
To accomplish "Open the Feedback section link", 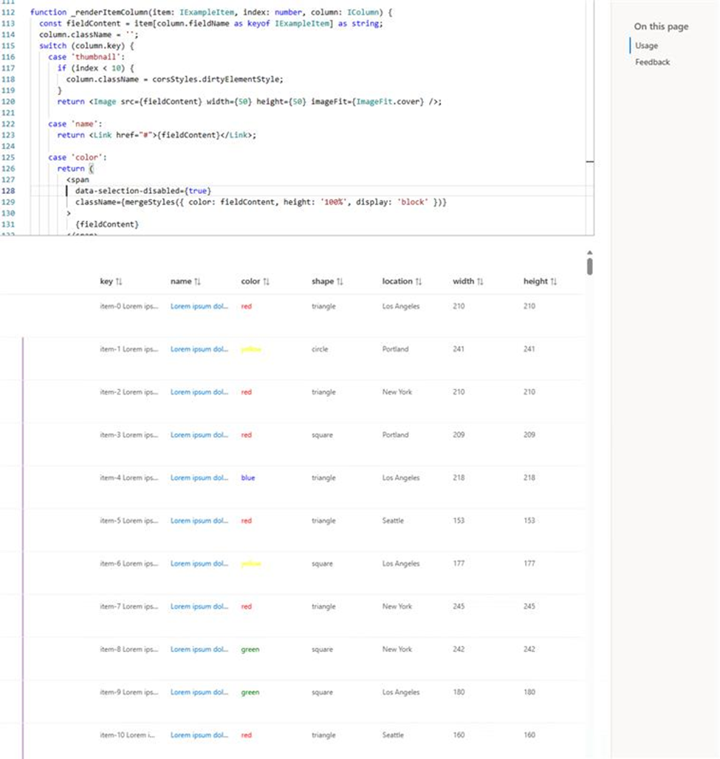I will pyautogui.click(x=651, y=62).
